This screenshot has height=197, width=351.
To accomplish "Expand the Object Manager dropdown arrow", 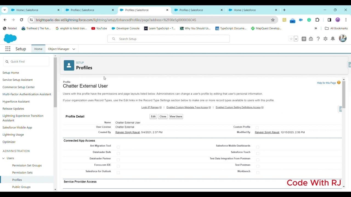I will pos(74,49).
